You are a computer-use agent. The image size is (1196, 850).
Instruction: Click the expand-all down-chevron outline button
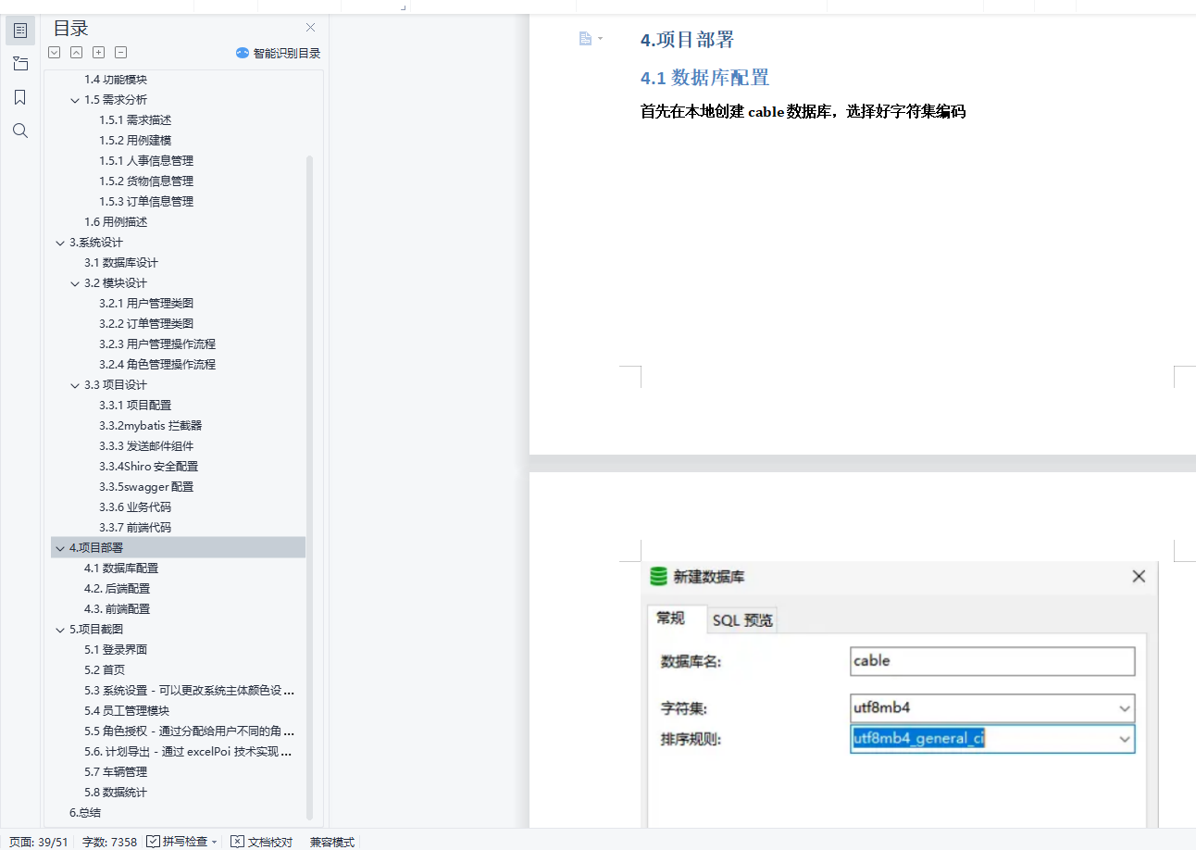coord(55,53)
